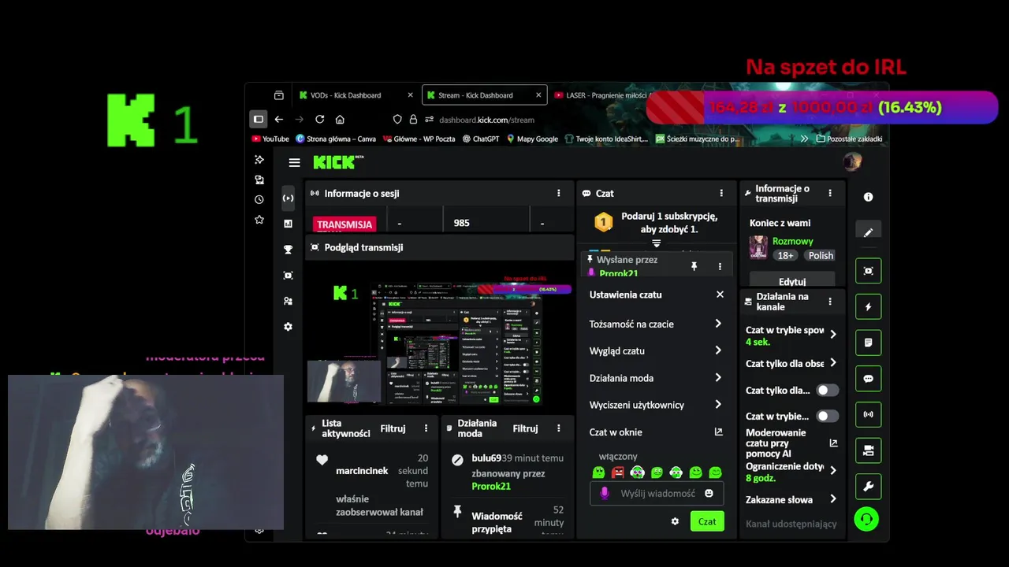Open the green headset support button

point(866,519)
